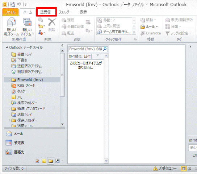The image size is (197, 174).
Task: Toggle the sort order arrow
Action: point(98,55)
